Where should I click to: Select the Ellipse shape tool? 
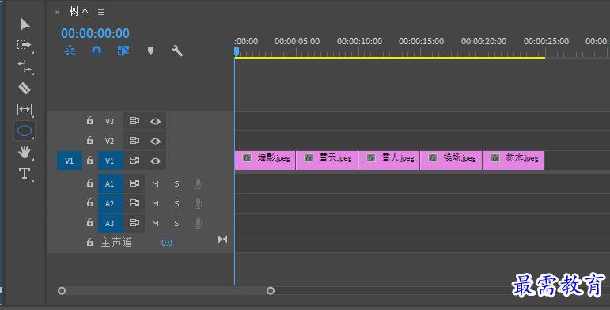pos(25,130)
